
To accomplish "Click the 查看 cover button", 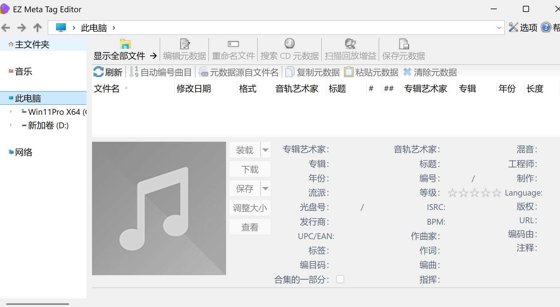I will coord(250,227).
